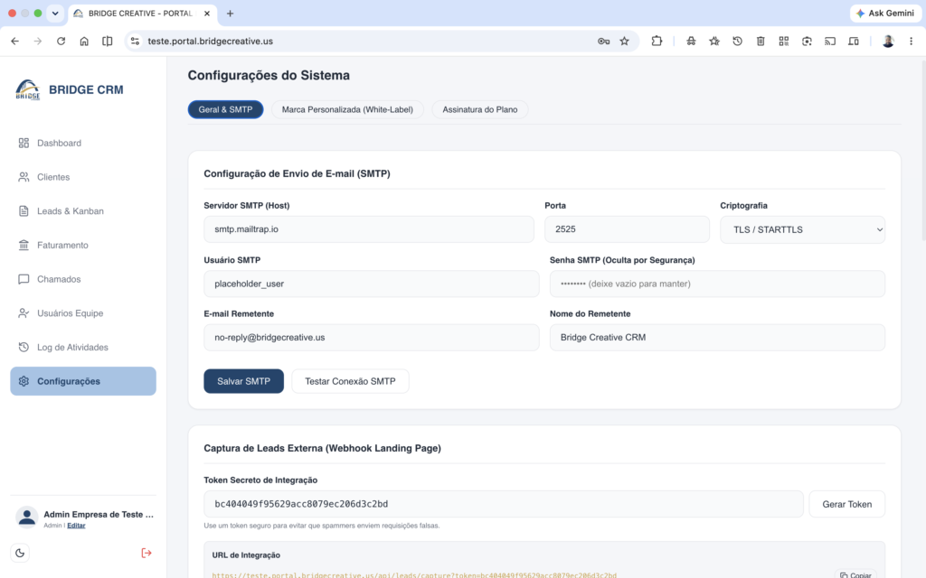Open browser home page icon
Image resolution: width=926 pixels, height=578 pixels.
click(x=84, y=42)
